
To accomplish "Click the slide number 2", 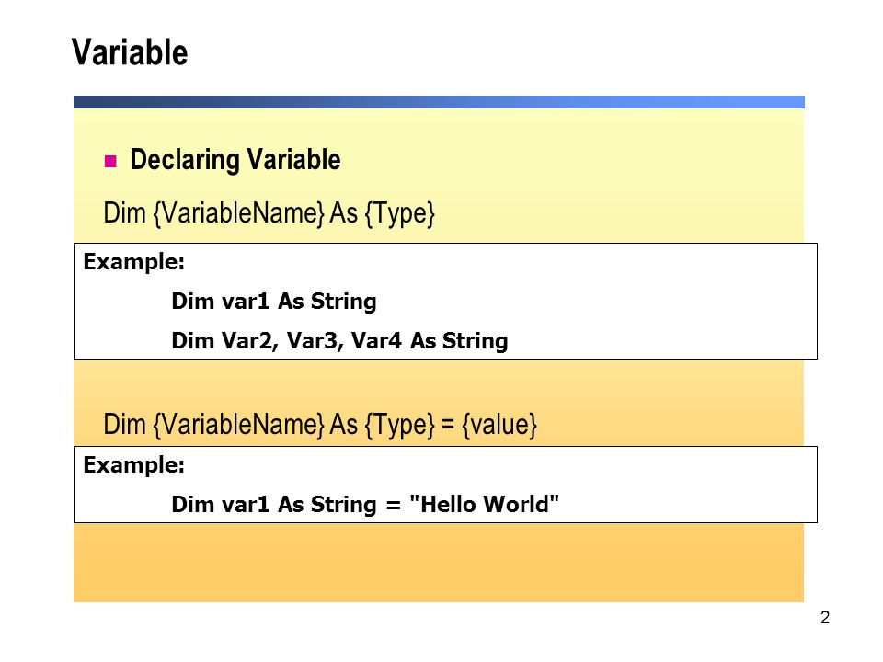I will tap(825, 618).
